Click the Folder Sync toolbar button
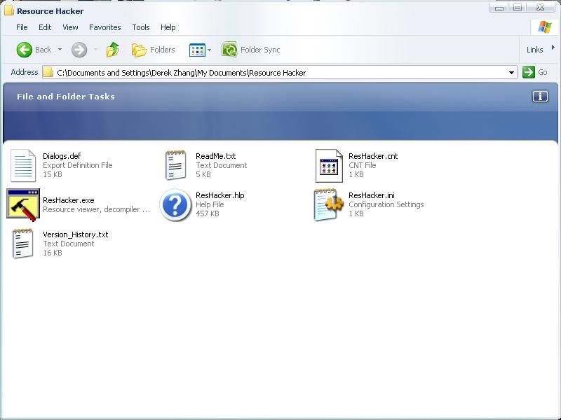This screenshot has width=561, height=420. (x=251, y=50)
